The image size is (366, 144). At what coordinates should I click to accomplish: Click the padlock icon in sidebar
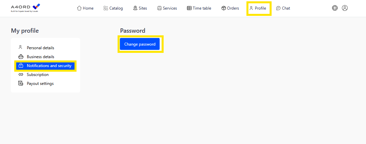point(21,66)
